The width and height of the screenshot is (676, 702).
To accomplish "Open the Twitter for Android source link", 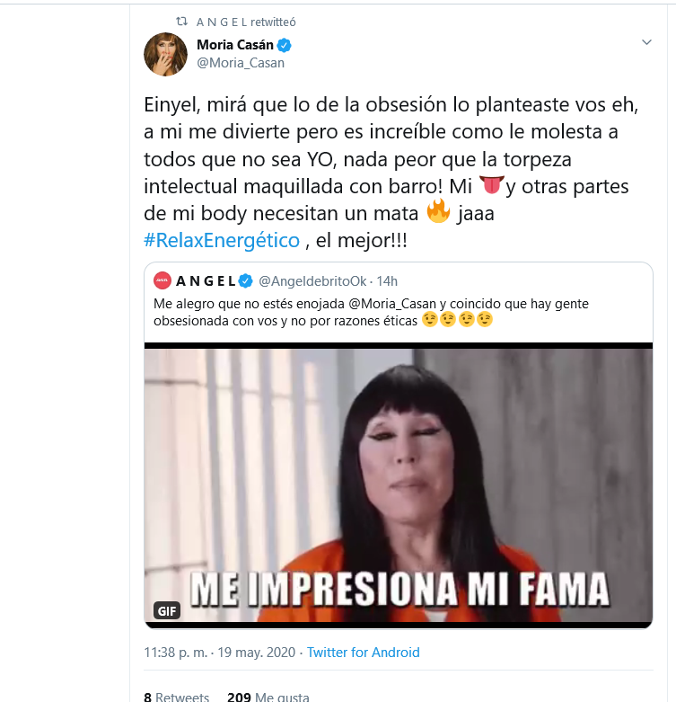I will click(x=363, y=652).
